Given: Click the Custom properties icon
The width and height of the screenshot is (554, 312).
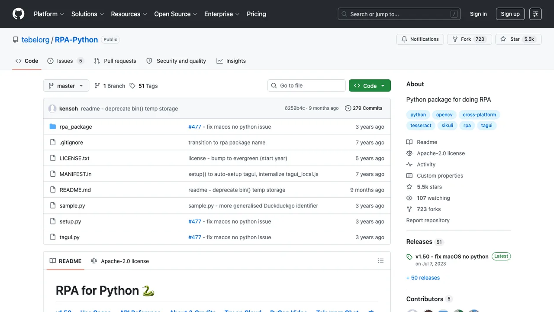Looking at the screenshot, I should (409, 175).
